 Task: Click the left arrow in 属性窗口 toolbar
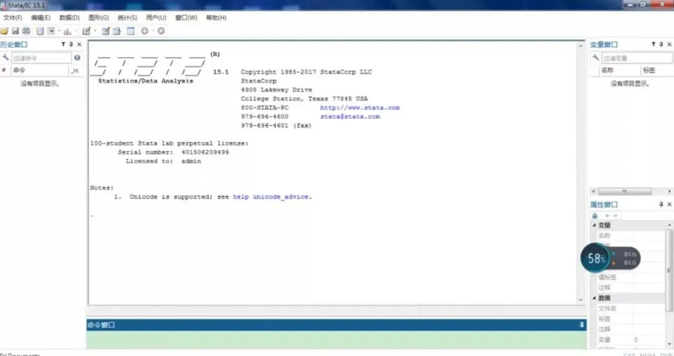(x=607, y=216)
